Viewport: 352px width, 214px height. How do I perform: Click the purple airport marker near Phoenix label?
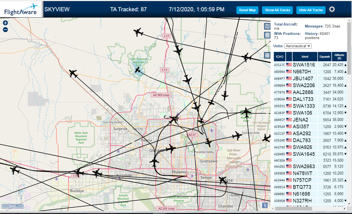pos(192,176)
